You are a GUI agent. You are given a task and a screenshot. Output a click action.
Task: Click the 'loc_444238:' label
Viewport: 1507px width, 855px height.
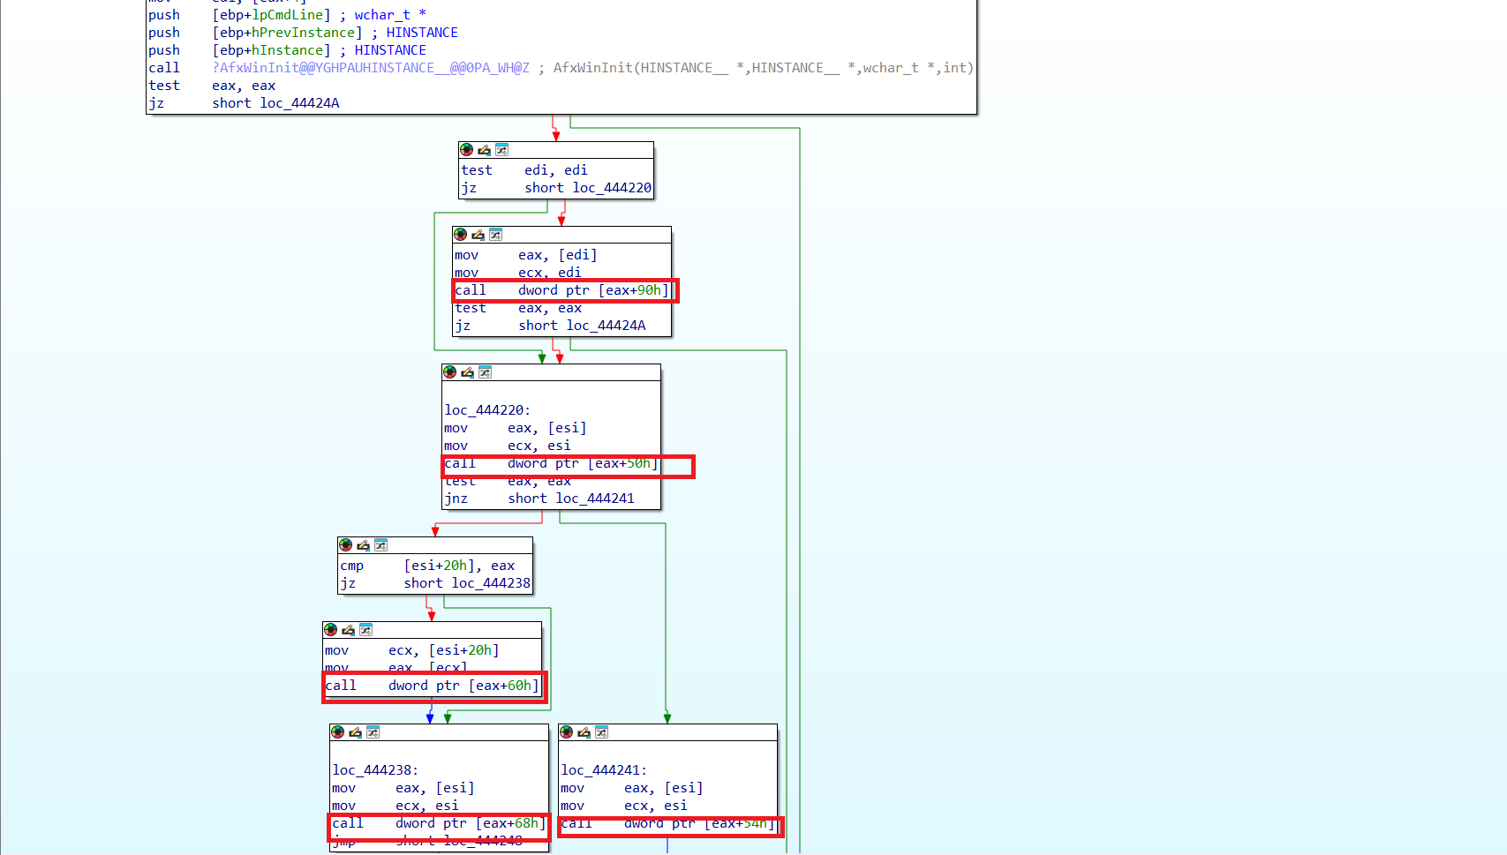(375, 770)
